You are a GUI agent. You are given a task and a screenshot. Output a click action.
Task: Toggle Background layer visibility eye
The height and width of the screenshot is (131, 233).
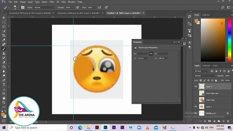point(196,113)
